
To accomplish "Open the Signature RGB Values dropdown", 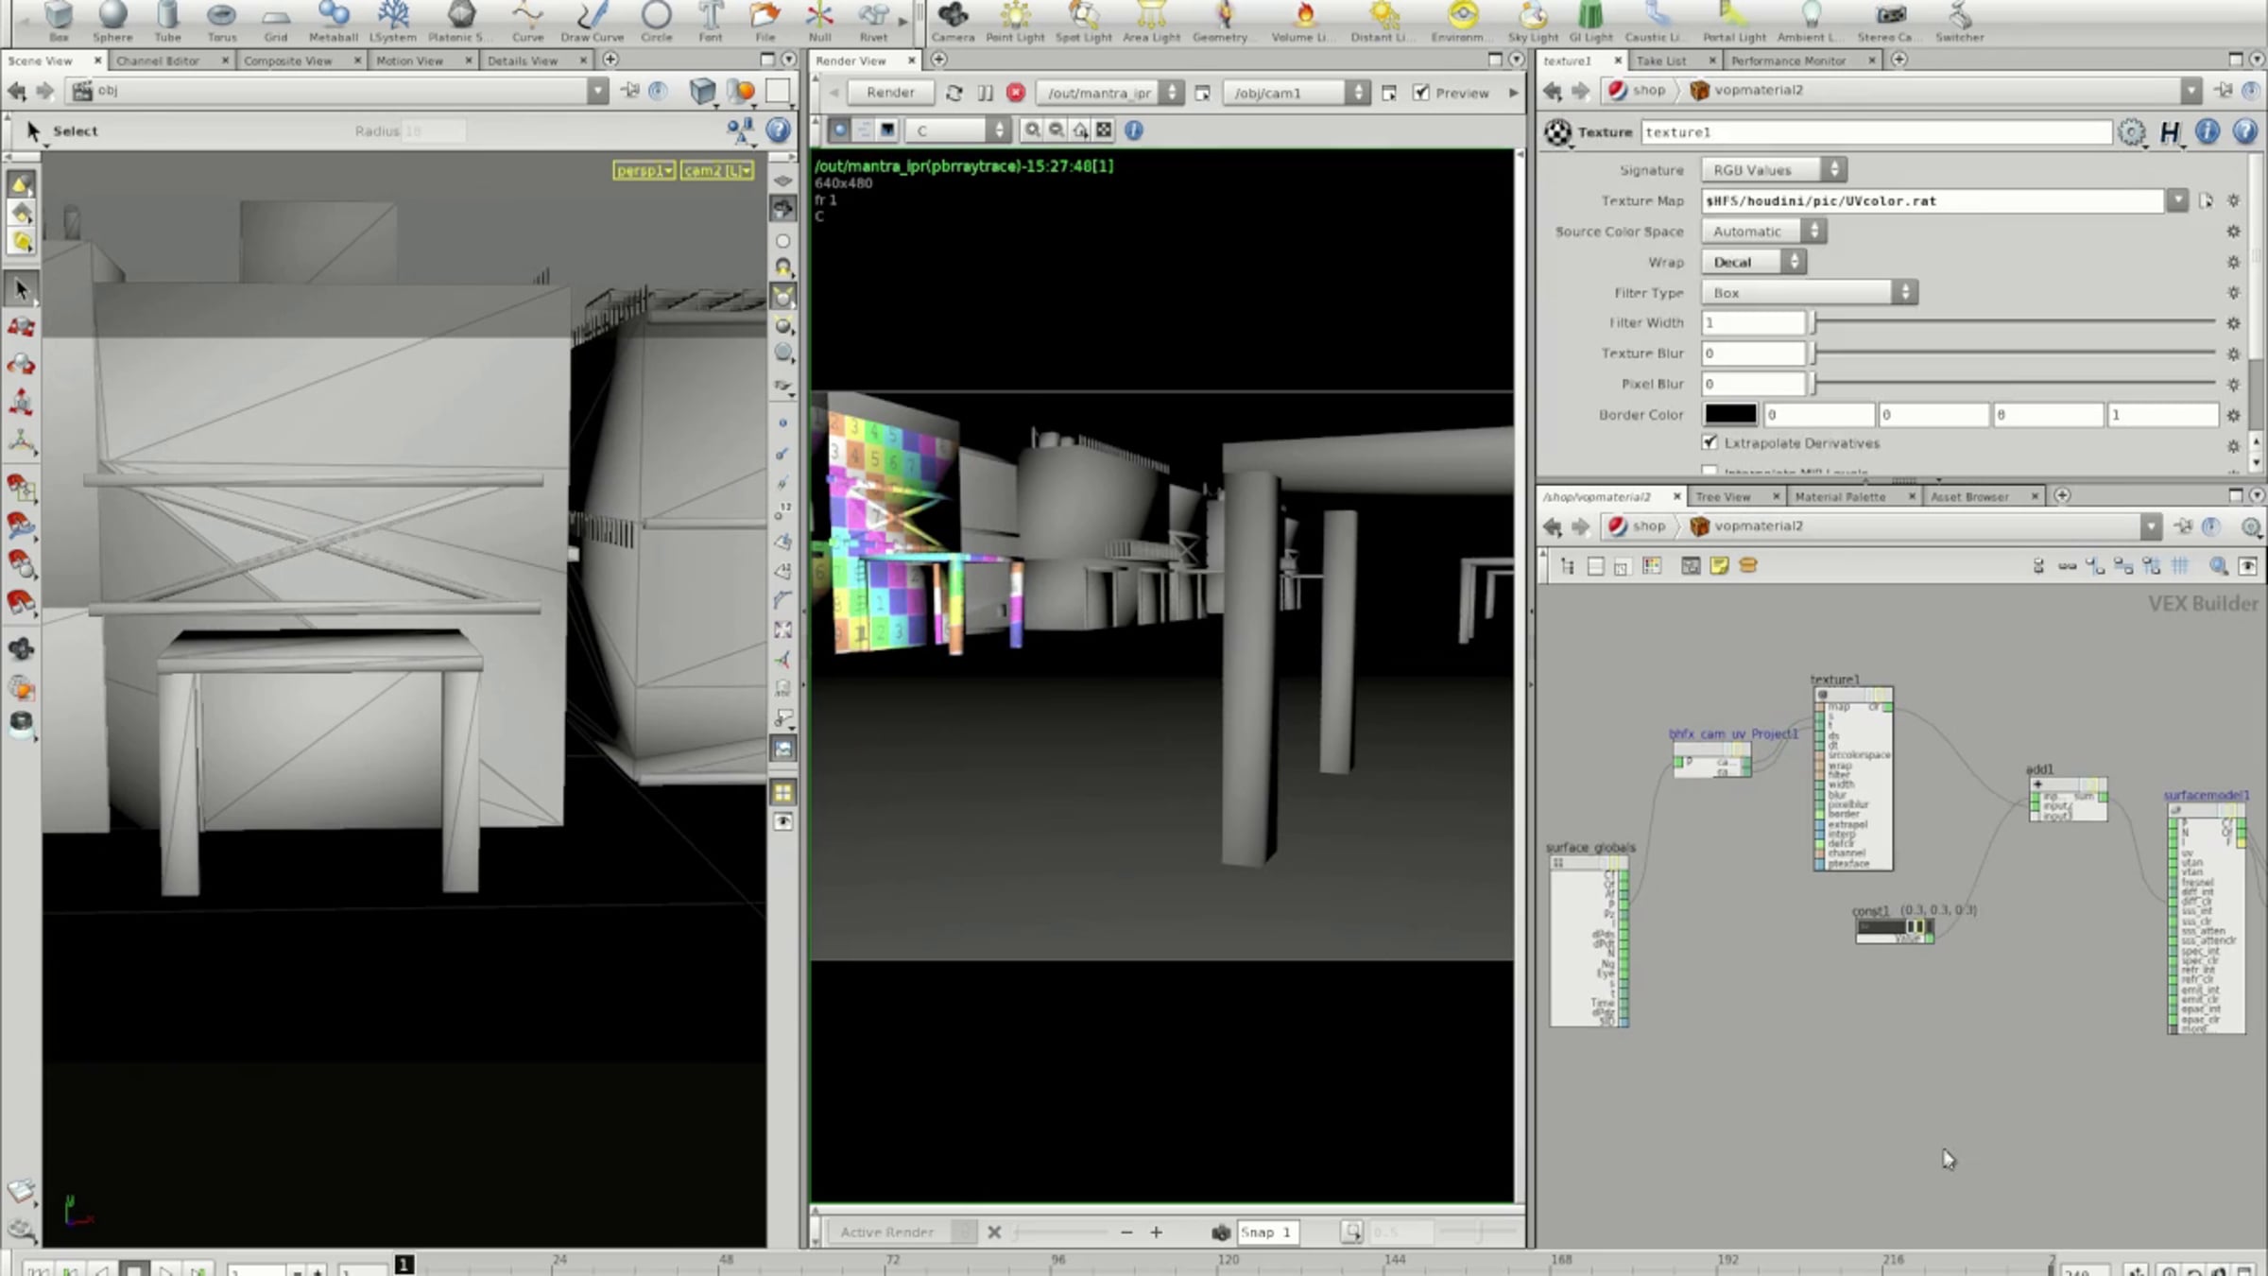I will (x=1773, y=170).
